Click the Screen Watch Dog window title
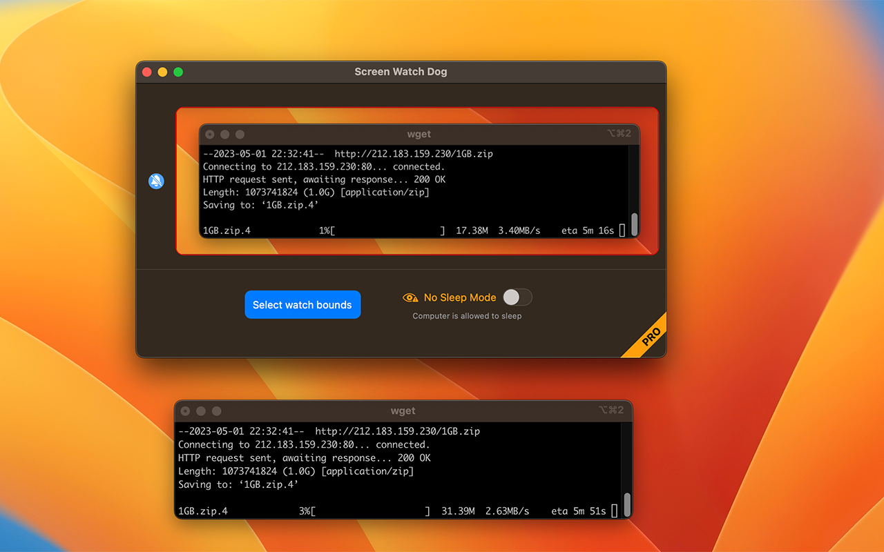The width and height of the screenshot is (884, 552). 401,72
